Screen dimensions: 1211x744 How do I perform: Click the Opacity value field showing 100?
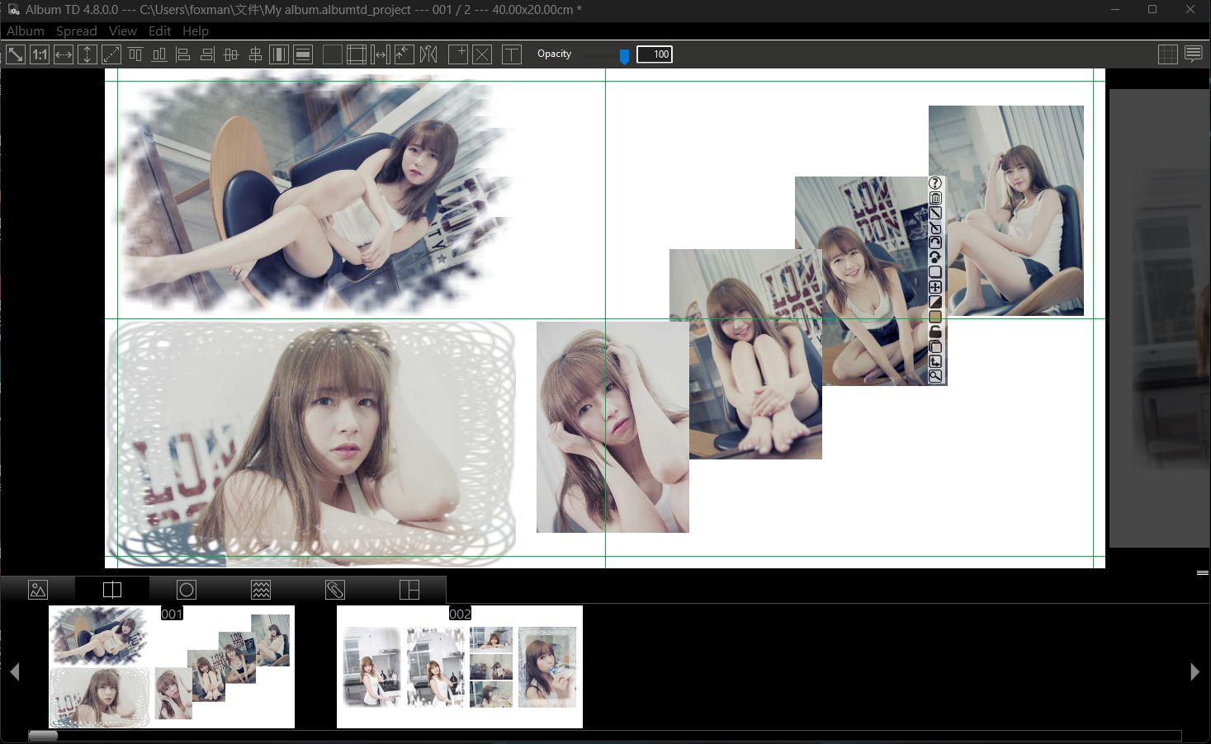pyautogui.click(x=655, y=54)
